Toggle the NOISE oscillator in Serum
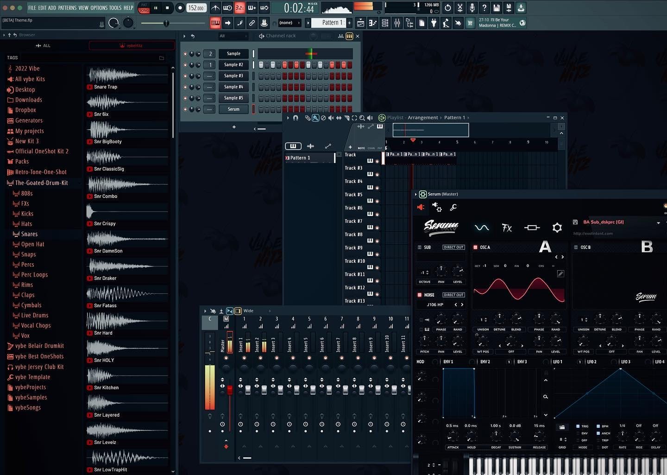Image resolution: width=667 pixels, height=475 pixels. point(420,295)
